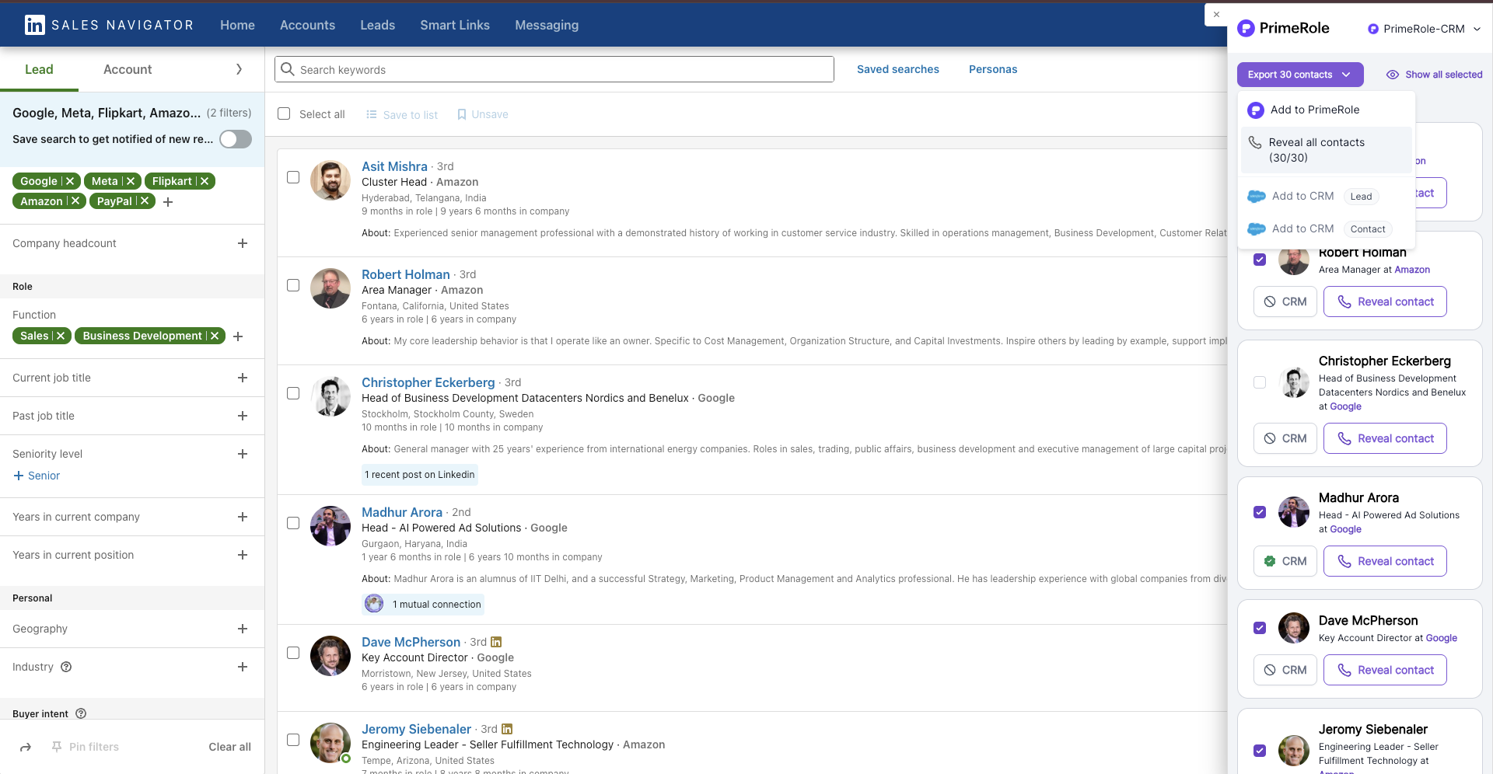1493x774 pixels.
Task: Select Reveal all contacts (30/30)
Action: coord(1326,150)
